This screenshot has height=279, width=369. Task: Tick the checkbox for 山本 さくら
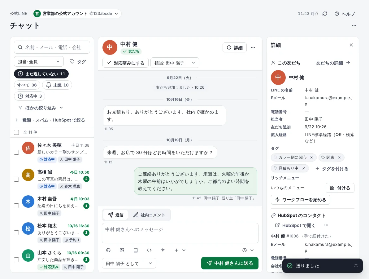click(16, 260)
